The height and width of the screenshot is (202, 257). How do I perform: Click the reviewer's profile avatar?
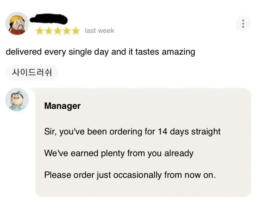click(17, 24)
